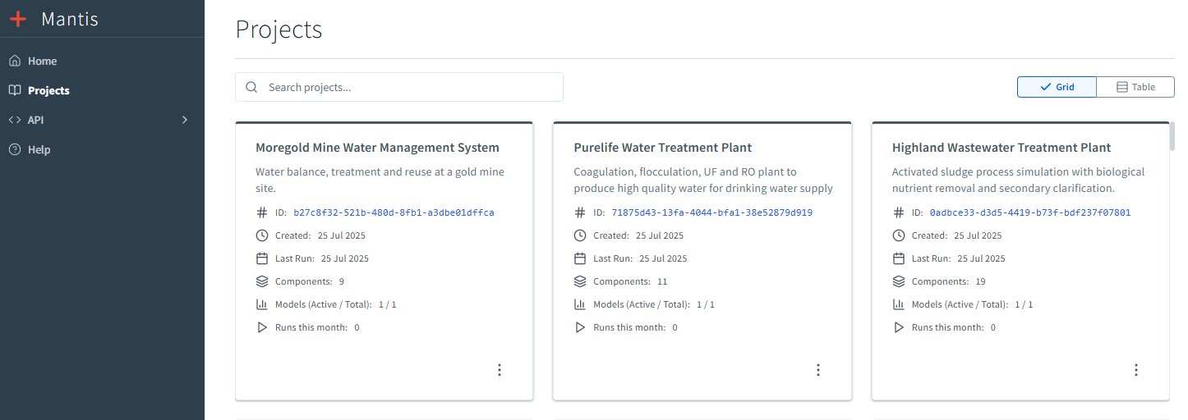
Task: Click the Home house icon in sidebar
Action: point(14,61)
